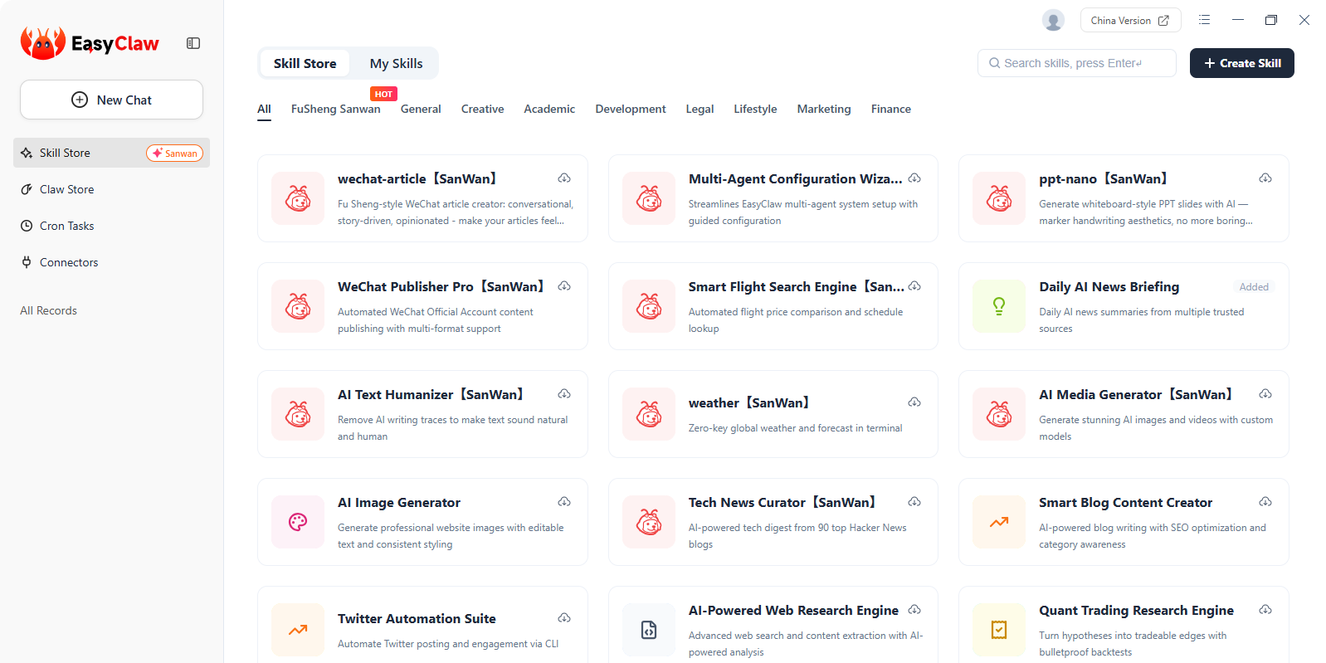The height and width of the screenshot is (663, 1326).
Task: Download Smart Blog Content Creator skill
Action: (x=1265, y=502)
